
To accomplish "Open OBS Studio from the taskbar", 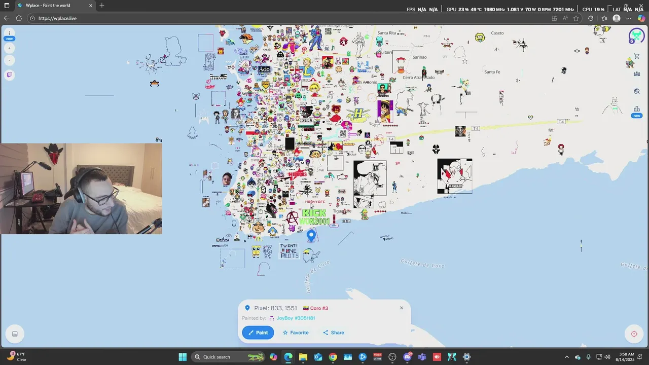I will (392, 357).
